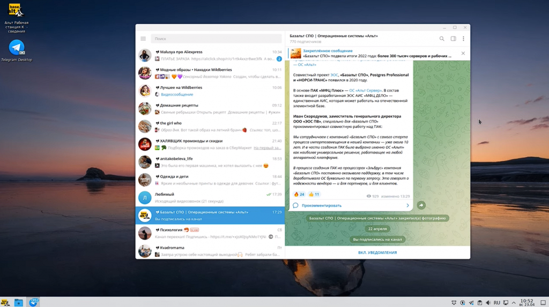549x307 pixels.
Task: Click the Вы подписались на канал service message
Action: [x=377, y=239]
